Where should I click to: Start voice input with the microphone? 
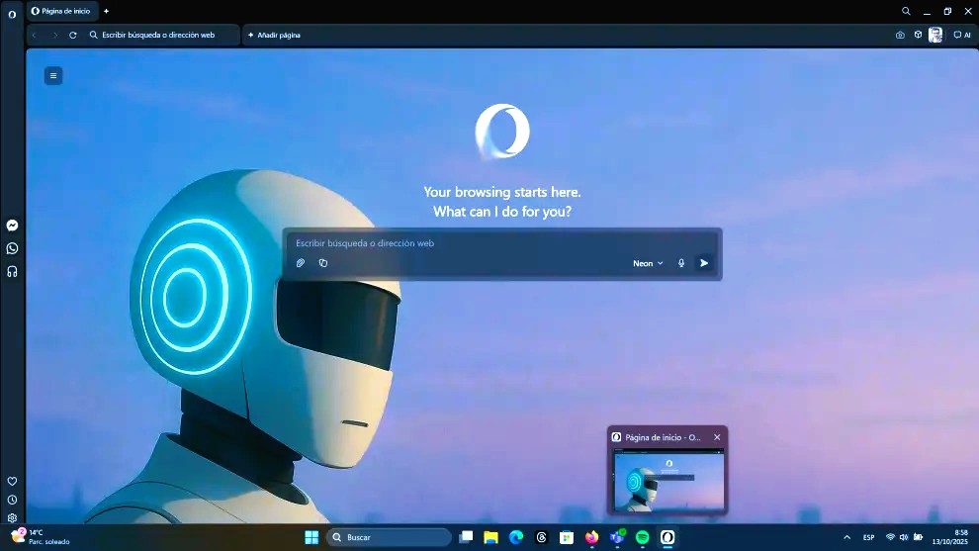pos(681,263)
